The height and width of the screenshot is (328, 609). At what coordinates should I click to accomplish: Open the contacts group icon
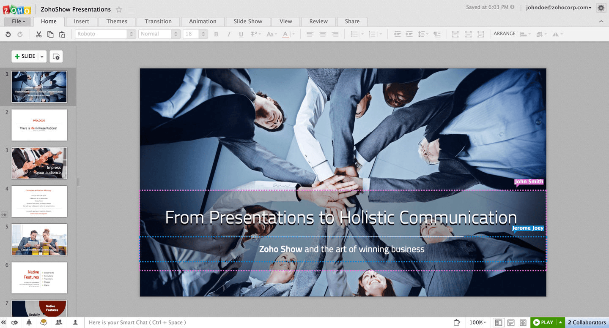[59, 323]
